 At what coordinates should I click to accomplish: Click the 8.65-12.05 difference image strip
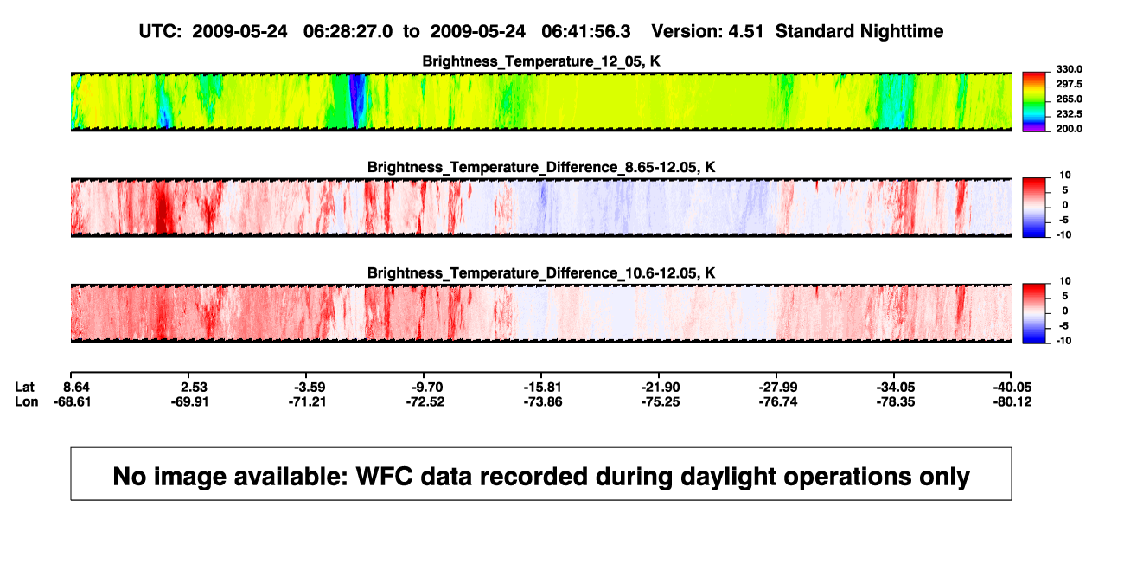541,207
